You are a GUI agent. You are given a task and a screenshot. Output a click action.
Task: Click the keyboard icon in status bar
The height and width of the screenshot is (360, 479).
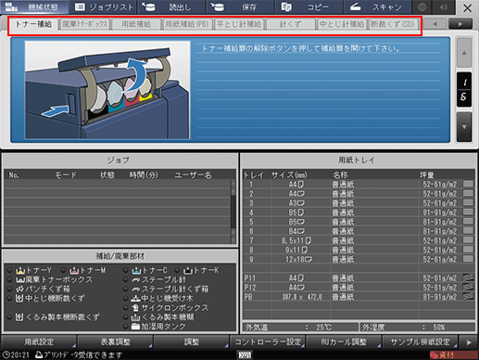pos(245,354)
